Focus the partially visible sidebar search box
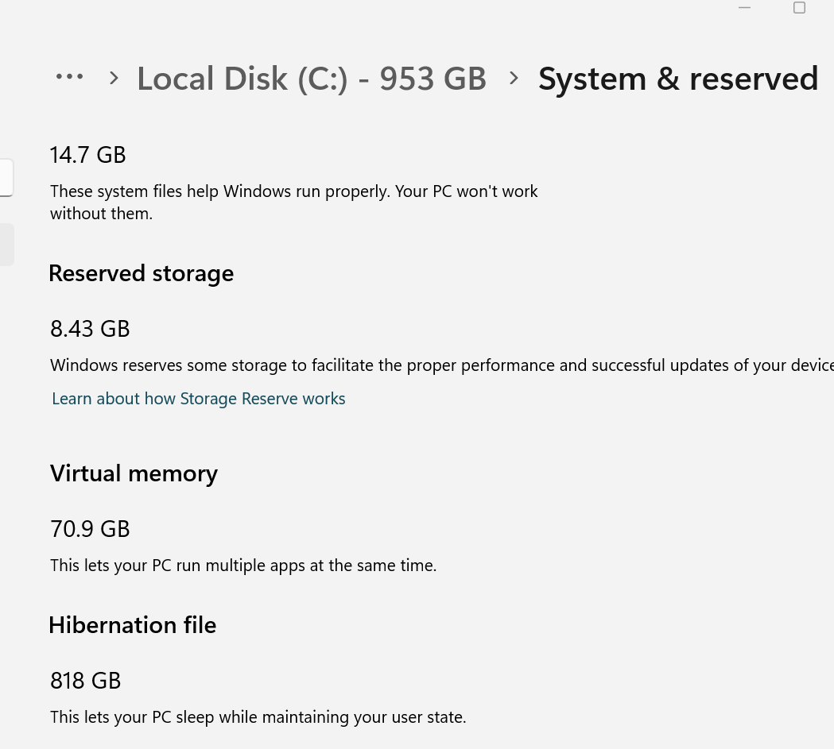 6,177
